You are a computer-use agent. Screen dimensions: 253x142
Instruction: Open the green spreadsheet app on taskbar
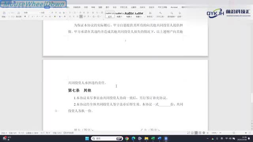tap(153, 138)
